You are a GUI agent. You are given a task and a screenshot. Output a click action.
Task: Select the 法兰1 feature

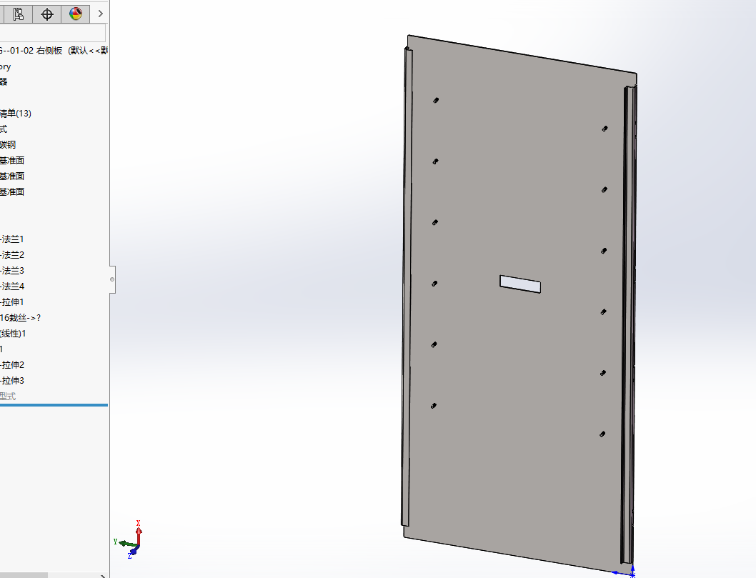12,239
